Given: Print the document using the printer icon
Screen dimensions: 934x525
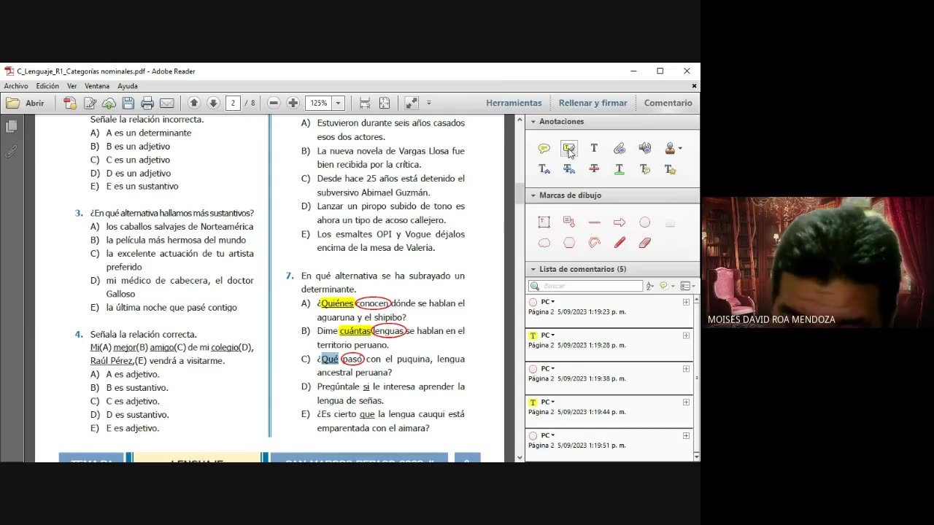Looking at the screenshot, I should (147, 103).
